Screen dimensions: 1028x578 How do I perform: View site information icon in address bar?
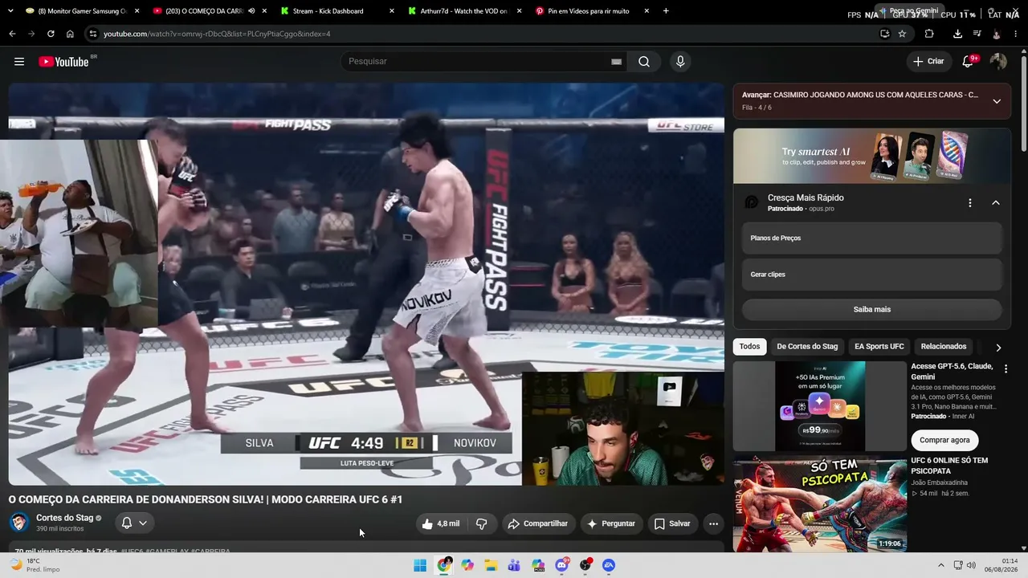(93, 34)
